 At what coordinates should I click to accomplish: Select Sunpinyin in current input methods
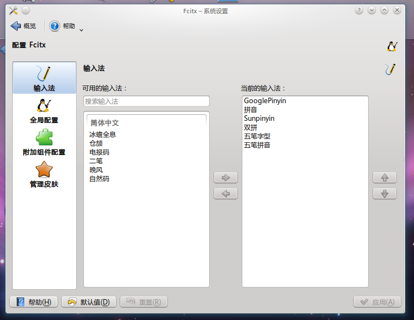pos(305,119)
